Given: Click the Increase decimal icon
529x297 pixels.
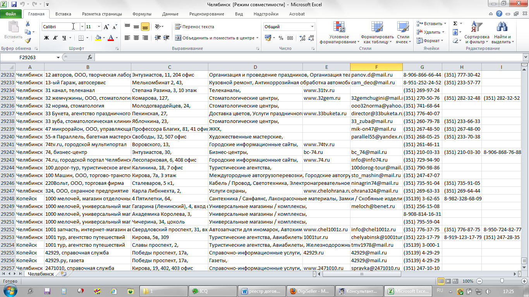Looking at the screenshot, I should point(302,38).
